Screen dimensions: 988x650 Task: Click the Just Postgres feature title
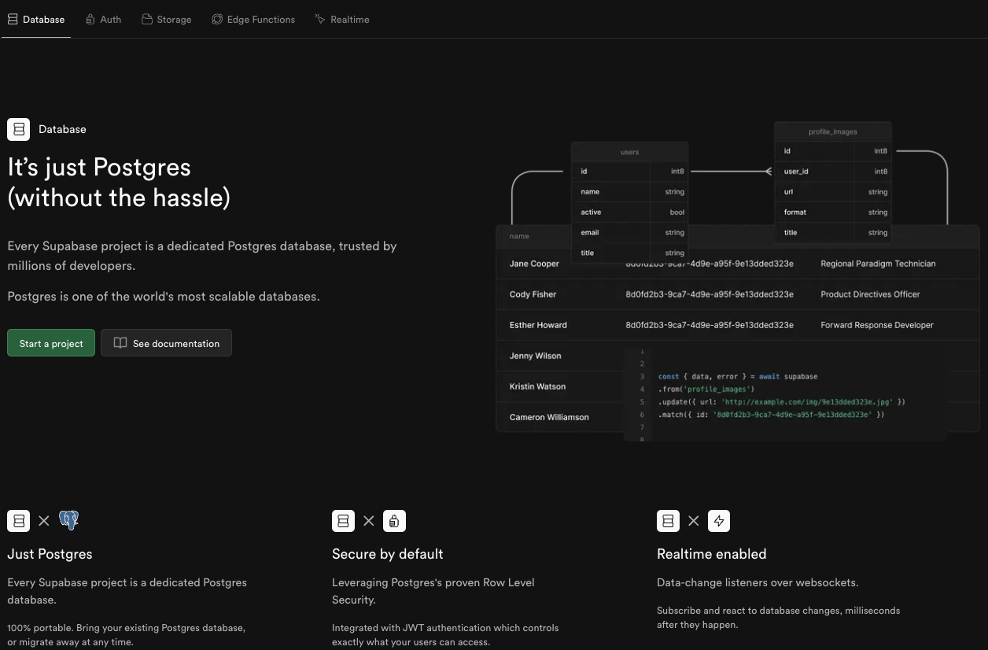click(x=50, y=554)
